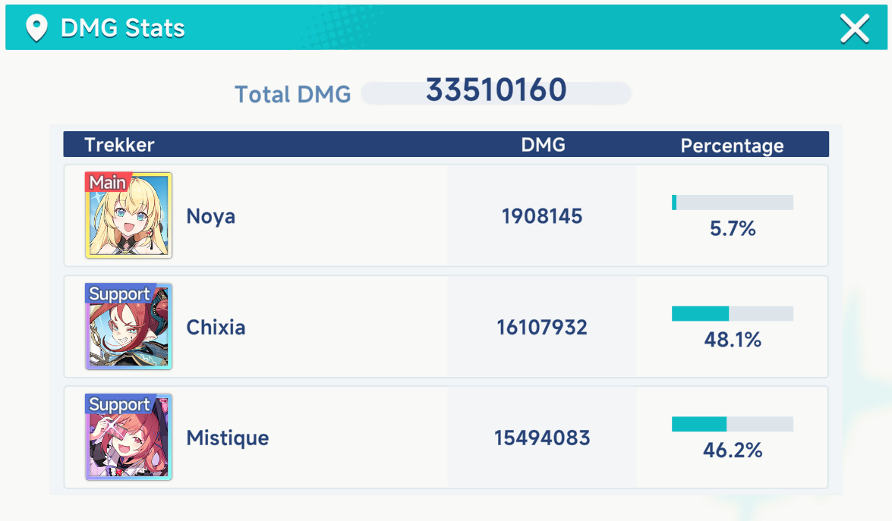Click the Noya name label
The height and width of the screenshot is (521, 892).
[x=210, y=216]
